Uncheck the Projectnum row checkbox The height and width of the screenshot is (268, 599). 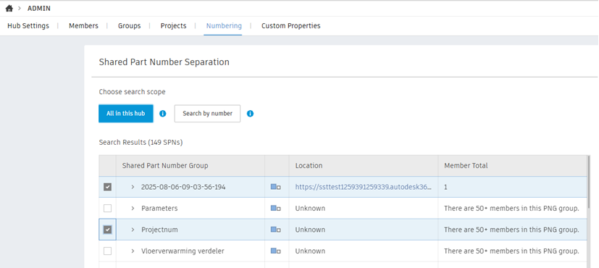[108, 230]
